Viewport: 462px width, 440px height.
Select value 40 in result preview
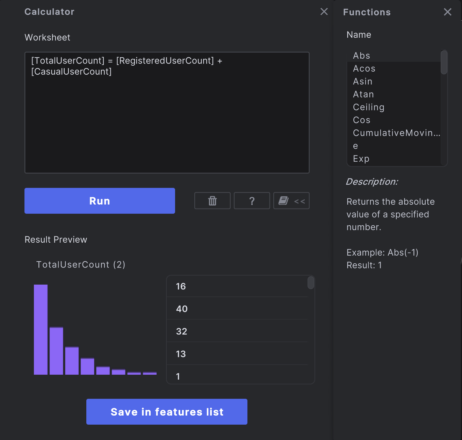tap(237, 309)
